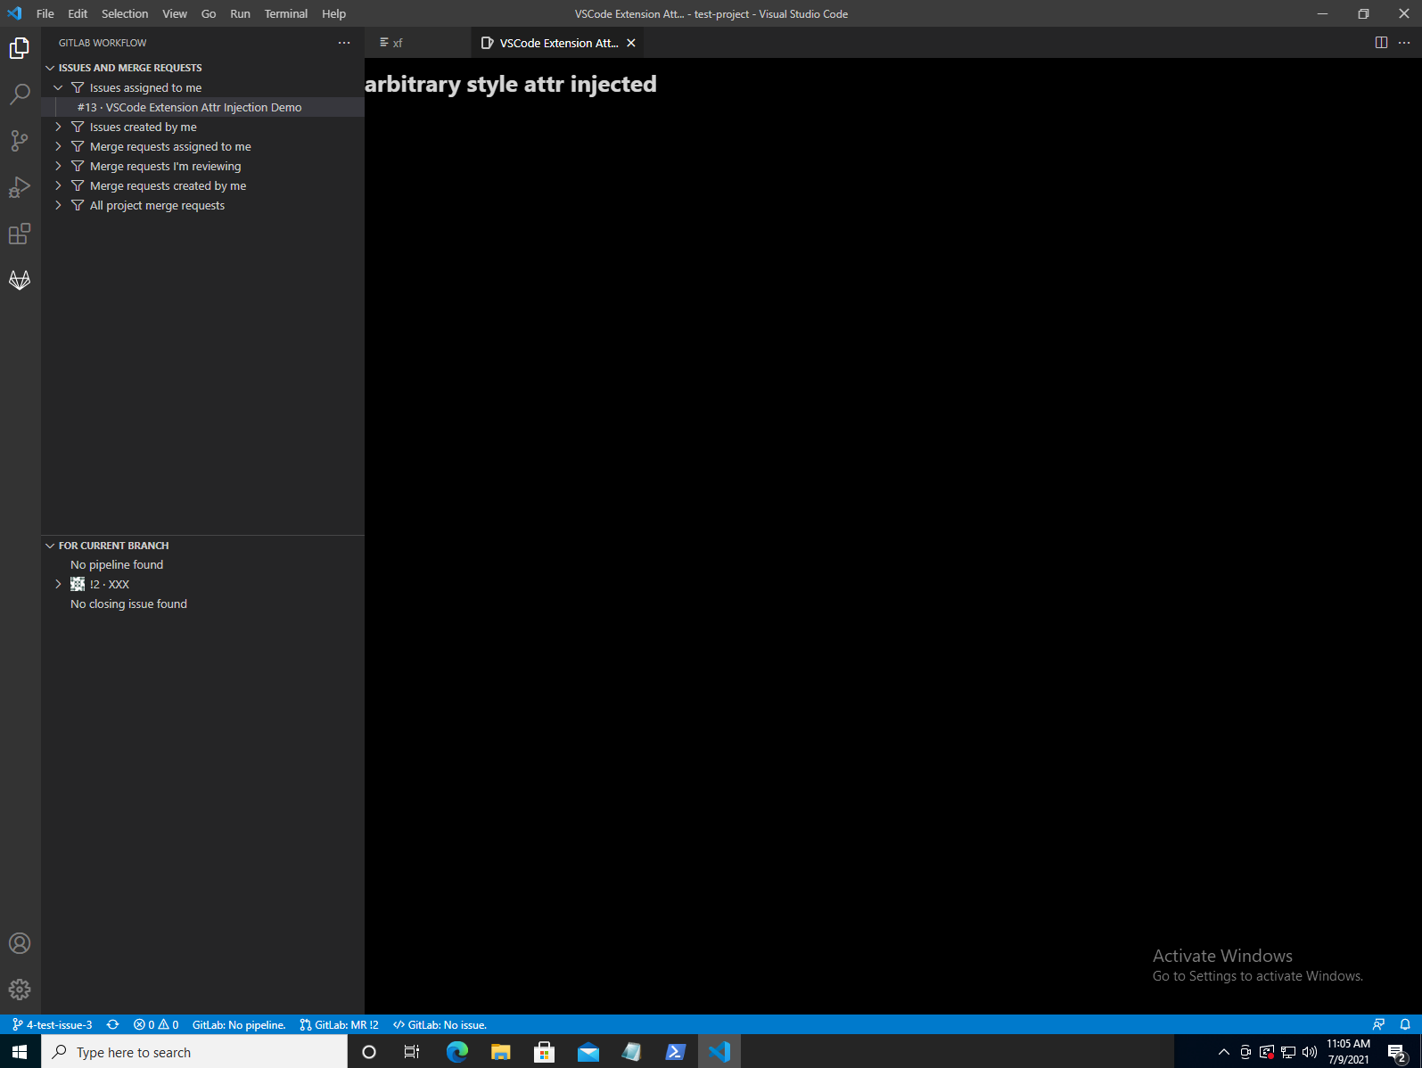The image size is (1422, 1068).
Task: Open the Search view in activity bar
Action: tap(20, 94)
